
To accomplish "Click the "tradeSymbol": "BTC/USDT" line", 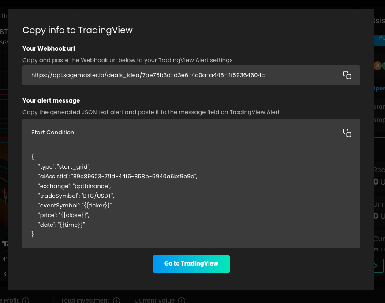I will [76, 196].
